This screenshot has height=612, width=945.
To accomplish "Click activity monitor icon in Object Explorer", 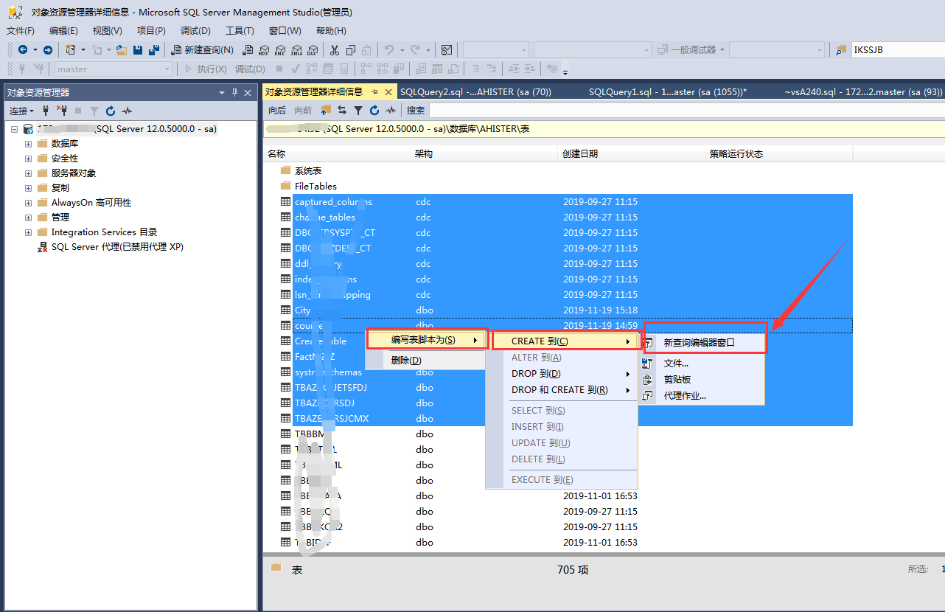I will (127, 111).
